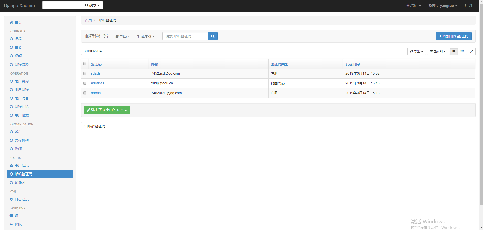The width and height of the screenshot is (483, 231).
Task: Click the 搜索 邮箱验证码 search input
Action: tap(185, 36)
